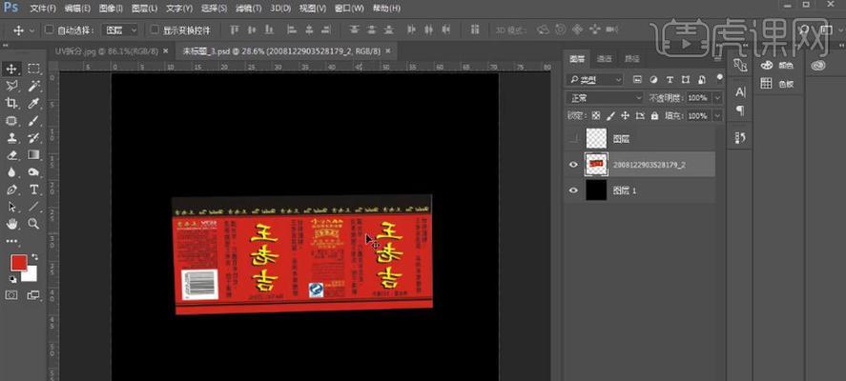The image size is (846, 381).
Task: Select the 2008122903528179_2 layer thumbnail
Action: (596, 165)
